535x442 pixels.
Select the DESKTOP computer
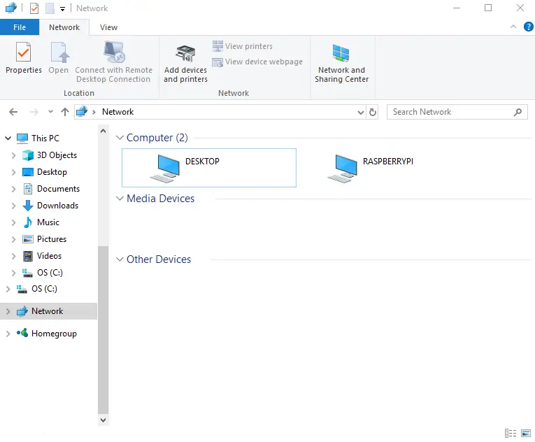click(209, 168)
